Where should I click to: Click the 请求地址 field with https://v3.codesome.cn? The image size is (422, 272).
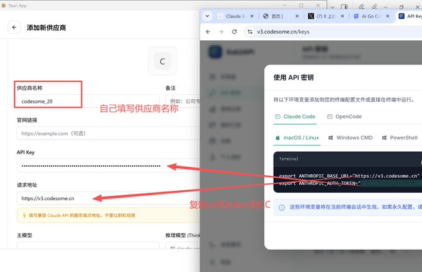pos(109,198)
